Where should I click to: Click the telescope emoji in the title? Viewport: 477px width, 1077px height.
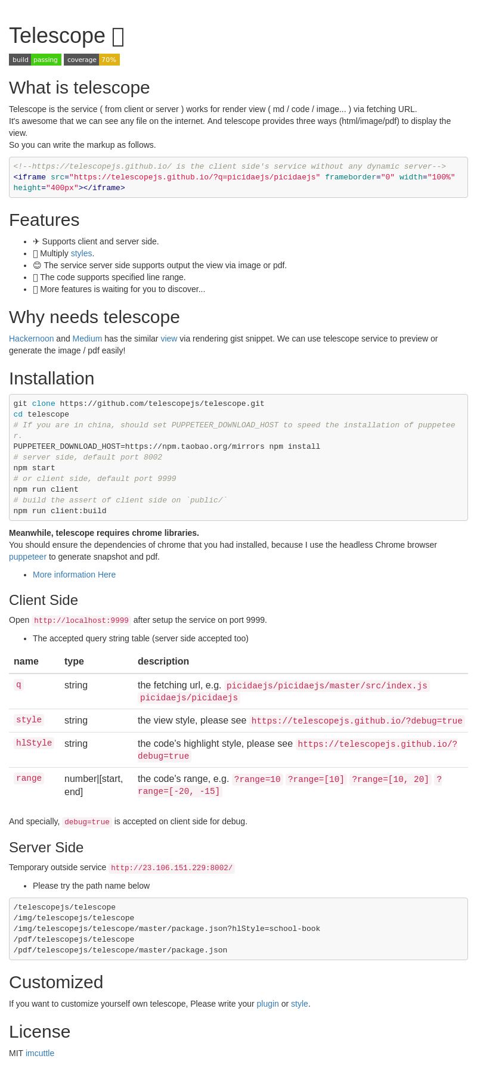pos(118,36)
